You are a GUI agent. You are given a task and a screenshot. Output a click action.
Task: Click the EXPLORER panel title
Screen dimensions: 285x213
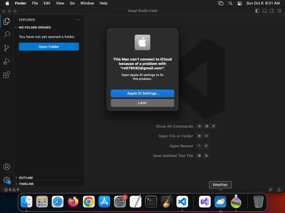(x=27, y=20)
